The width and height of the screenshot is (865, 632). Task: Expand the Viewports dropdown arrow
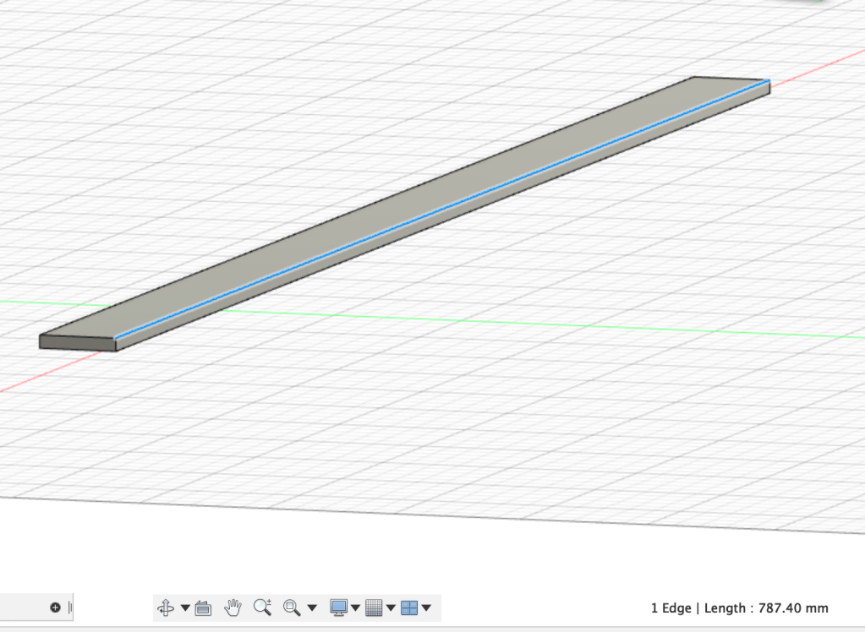[x=426, y=607]
